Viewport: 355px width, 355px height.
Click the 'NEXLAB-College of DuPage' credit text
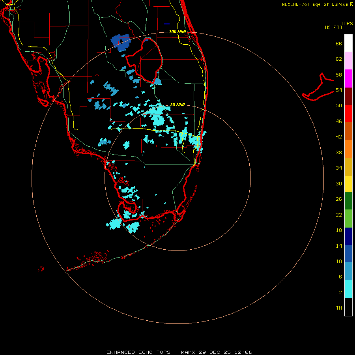315,4
